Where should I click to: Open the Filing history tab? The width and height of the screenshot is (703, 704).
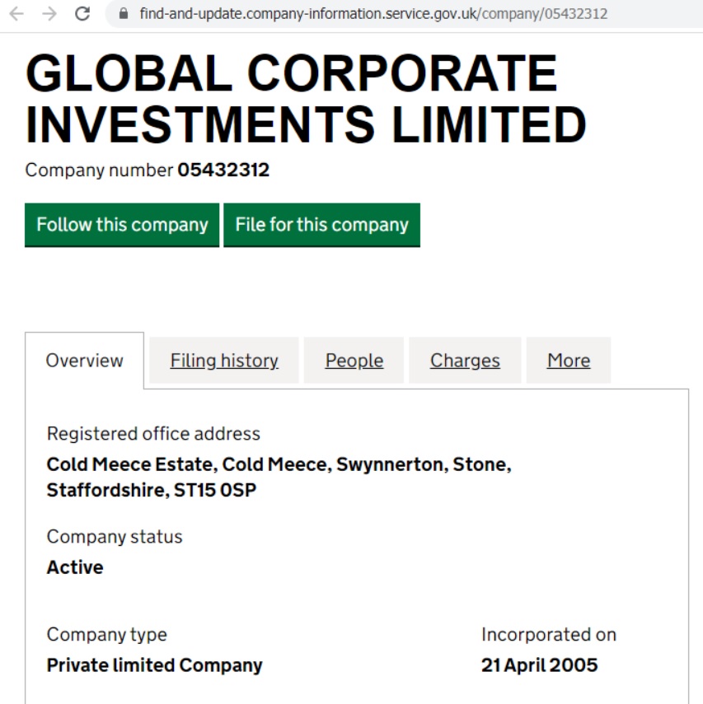click(x=224, y=361)
